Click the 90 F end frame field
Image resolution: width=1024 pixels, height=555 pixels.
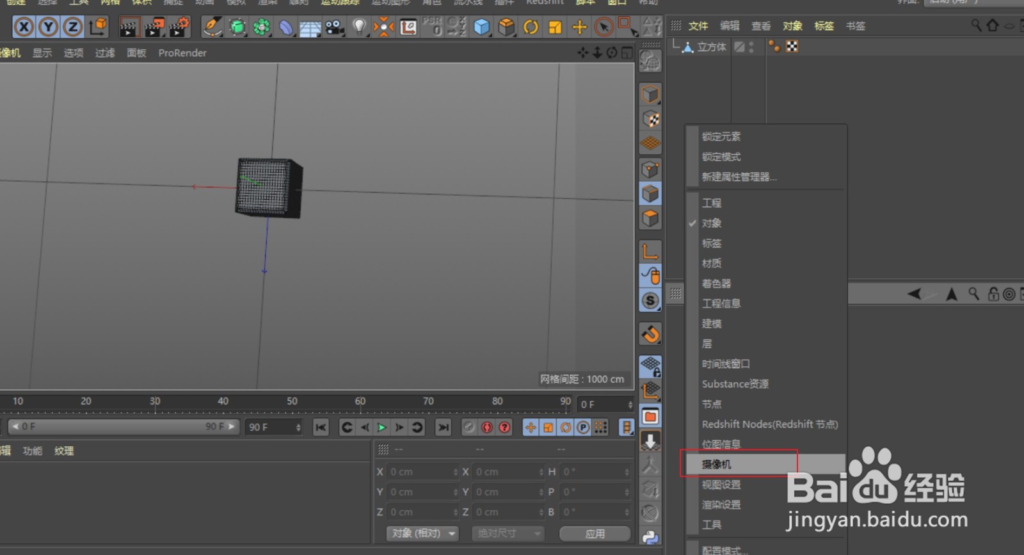273,427
